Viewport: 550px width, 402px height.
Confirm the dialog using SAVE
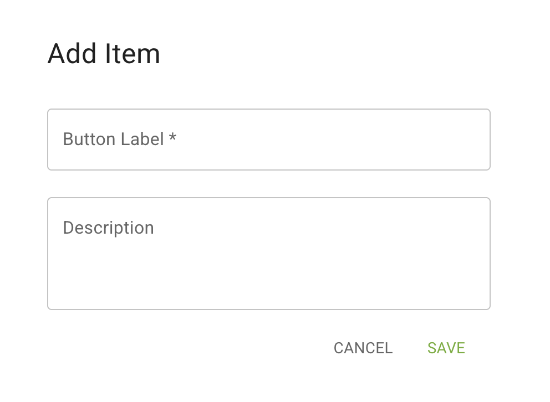(446, 348)
